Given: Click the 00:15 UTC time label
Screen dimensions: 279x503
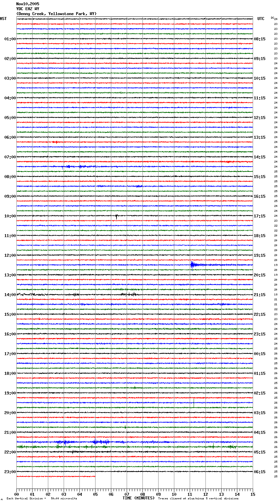Looking at the screenshot, I should click(260, 354).
